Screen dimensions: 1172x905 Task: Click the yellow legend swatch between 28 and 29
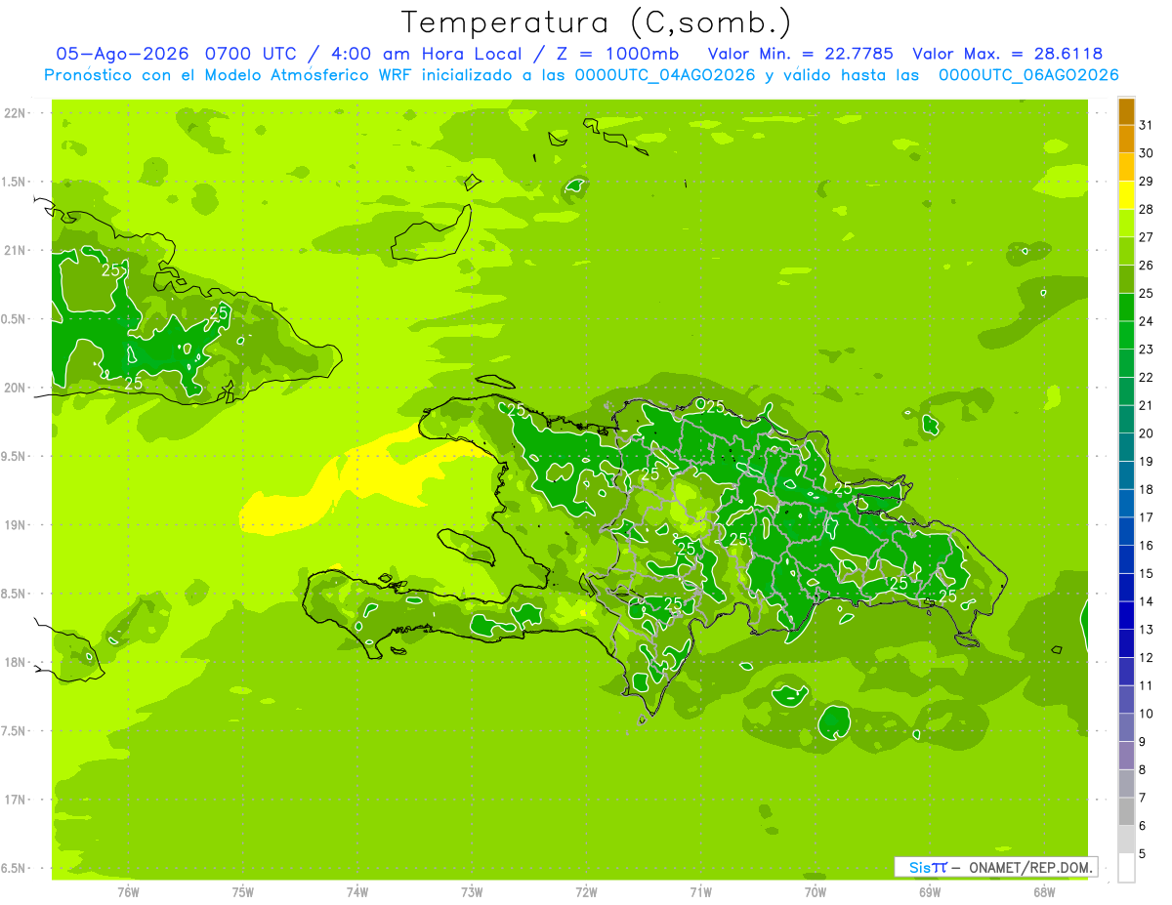[x=1126, y=195]
